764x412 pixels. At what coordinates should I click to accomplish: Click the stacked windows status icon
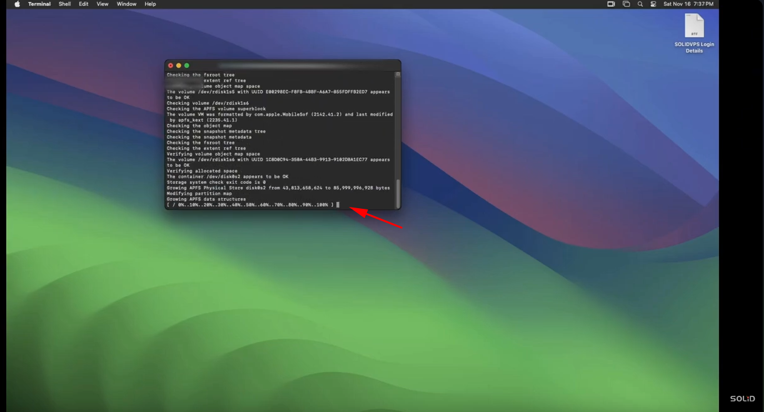coord(625,4)
